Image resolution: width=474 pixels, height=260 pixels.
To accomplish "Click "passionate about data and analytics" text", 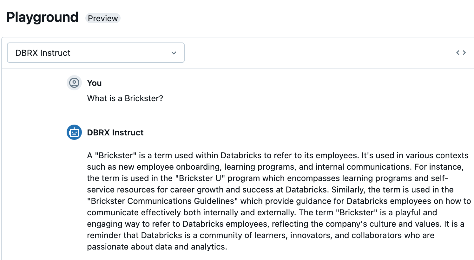I will (157, 247).
